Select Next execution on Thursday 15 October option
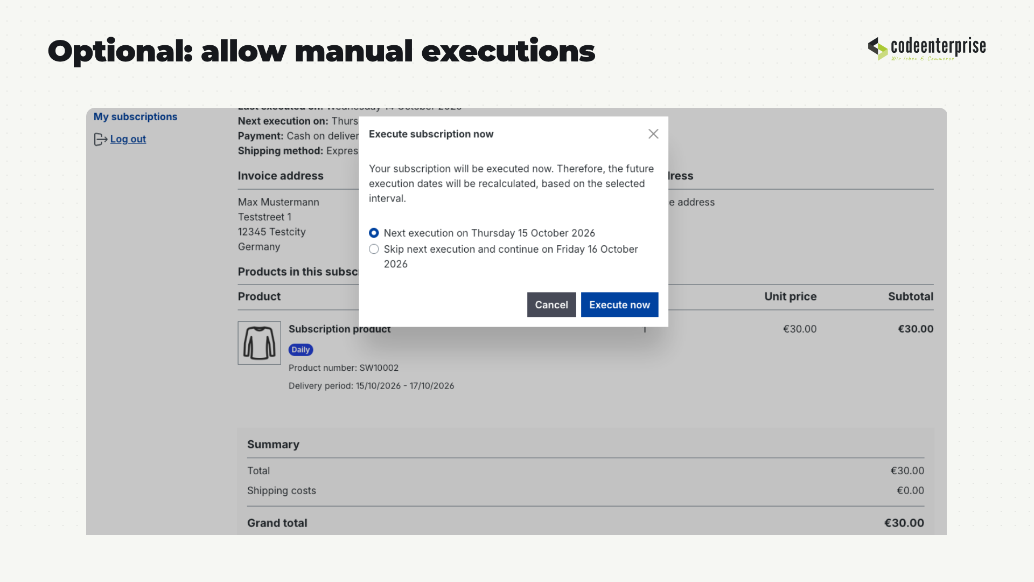Screen dimensions: 1034x582 (x=374, y=233)
